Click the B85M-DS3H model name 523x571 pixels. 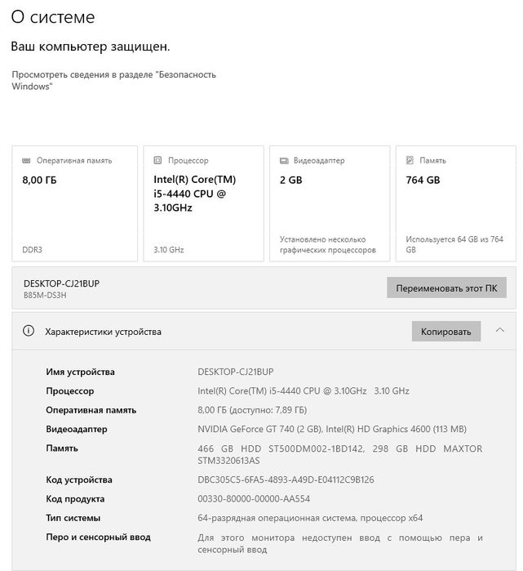[46, 295]
